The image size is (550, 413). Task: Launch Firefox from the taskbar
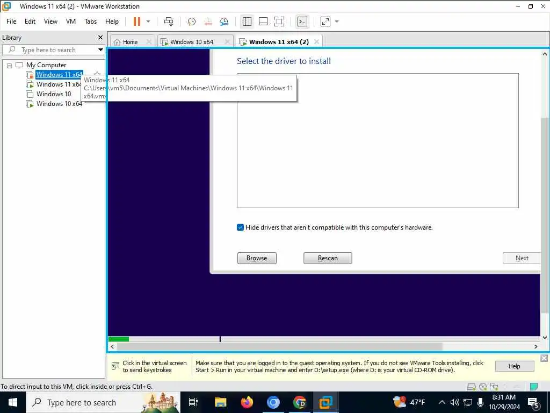(x=247, y=402)
